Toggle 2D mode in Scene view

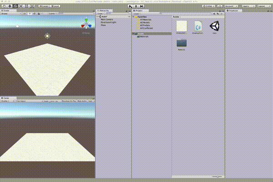point(25,13)
